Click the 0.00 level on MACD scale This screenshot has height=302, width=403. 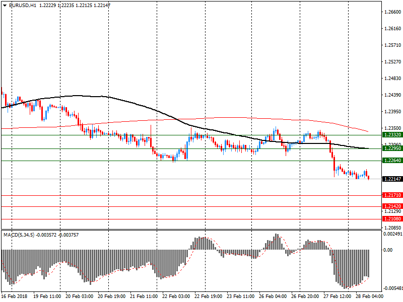(388, 250)
